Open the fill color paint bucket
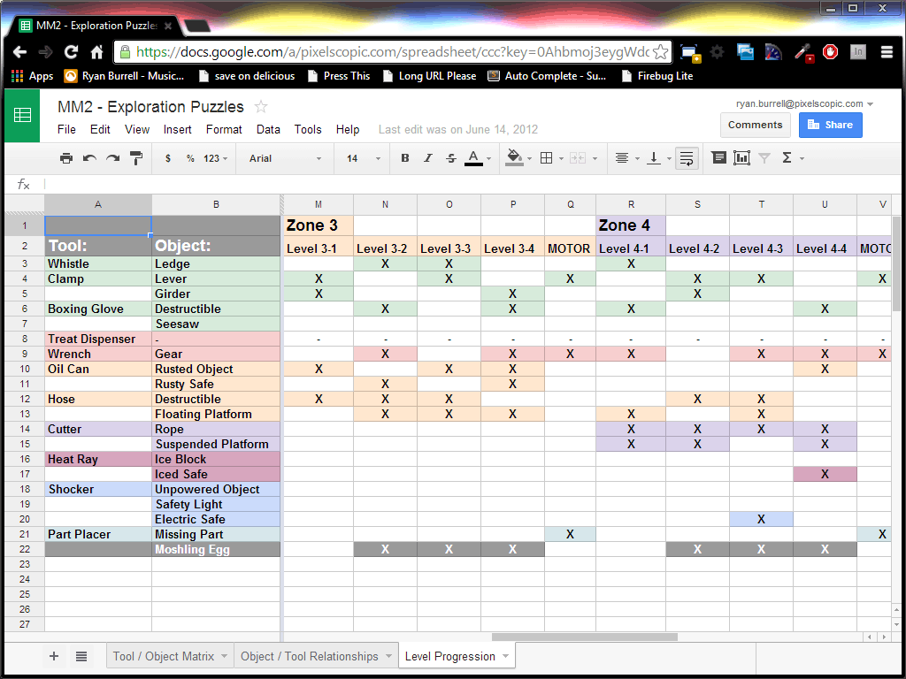This screenshot has width=906, height=679. (x=515, y=158)
